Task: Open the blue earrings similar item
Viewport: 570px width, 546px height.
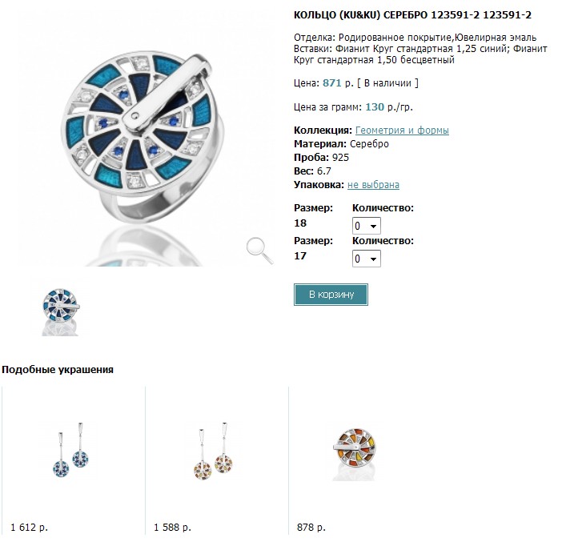Action: tap(72, 455)
